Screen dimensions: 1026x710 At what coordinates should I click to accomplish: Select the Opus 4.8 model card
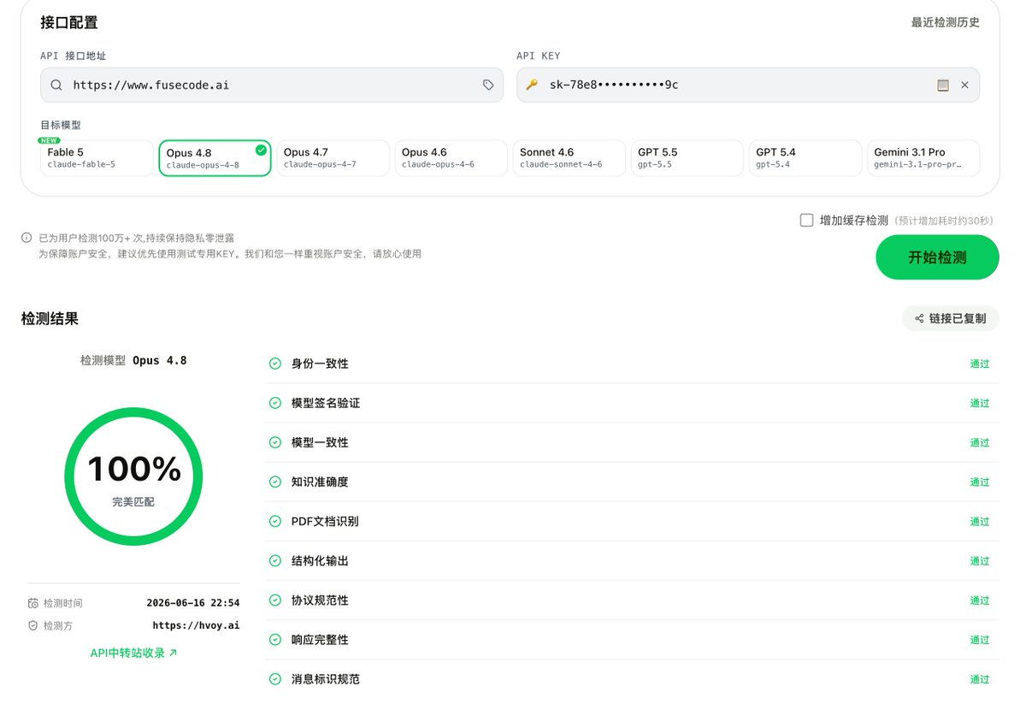pos(215,158)
